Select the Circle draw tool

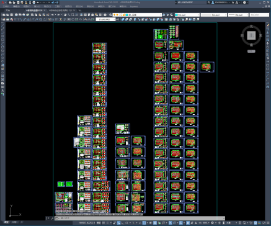[2, 47]
